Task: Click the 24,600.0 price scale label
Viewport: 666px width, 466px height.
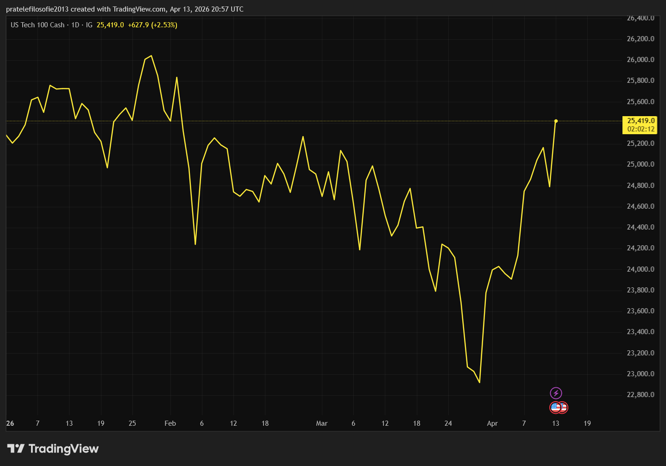Action: click(x=641, y=206)
